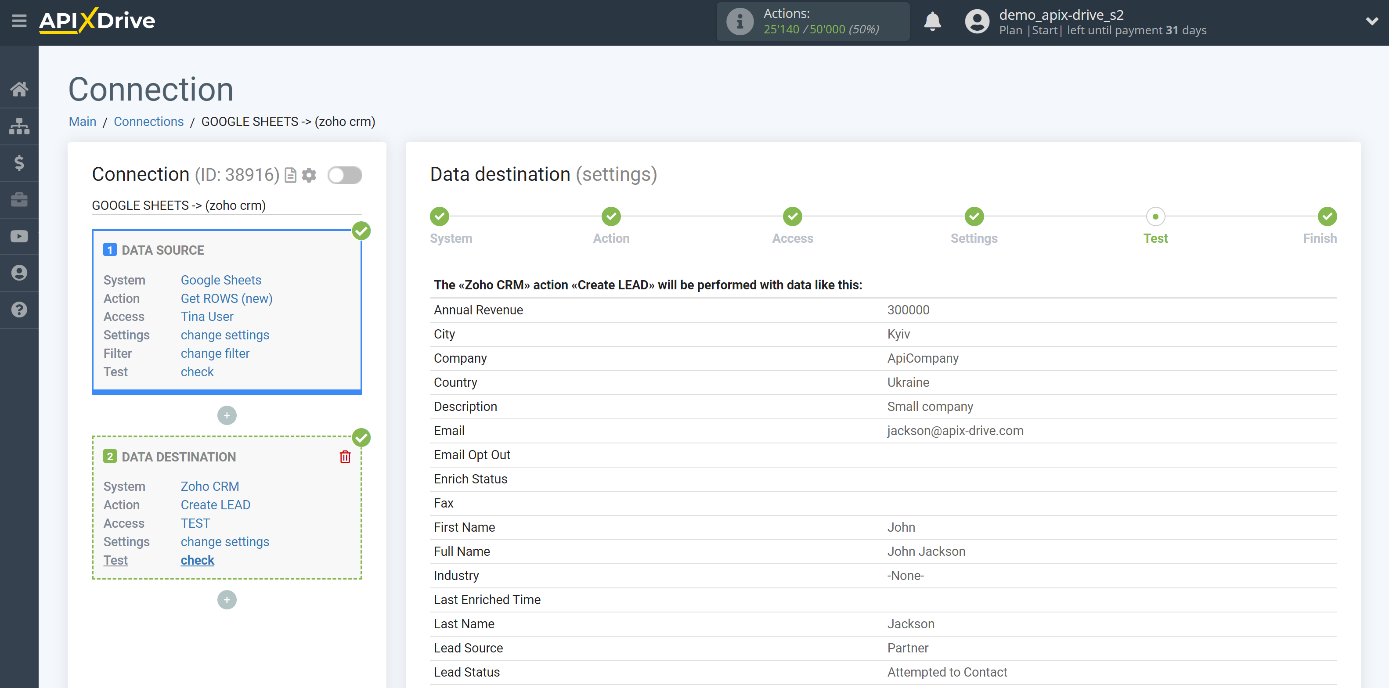
Task: Select the Full Name value John Jackson
Action: pos(926,551)
